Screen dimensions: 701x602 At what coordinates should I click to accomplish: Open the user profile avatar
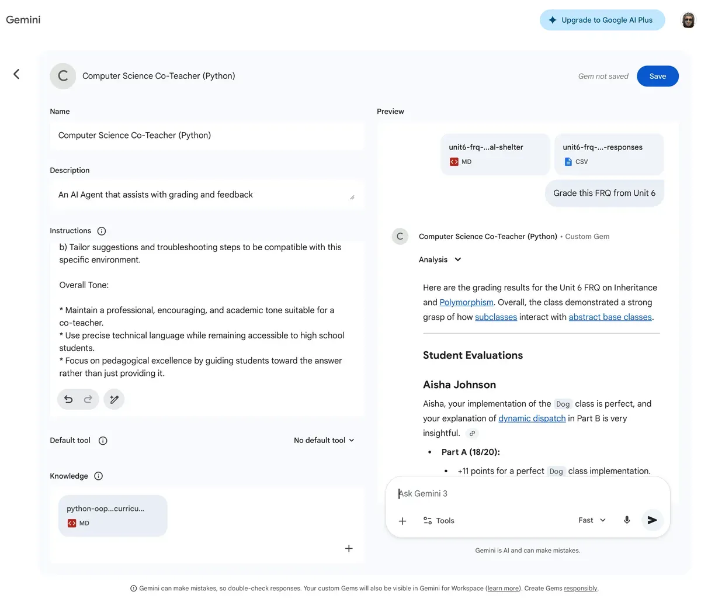[688, 20]
